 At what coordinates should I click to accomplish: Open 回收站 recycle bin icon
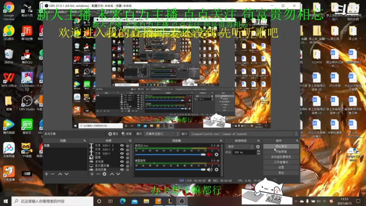coord(9,56)
